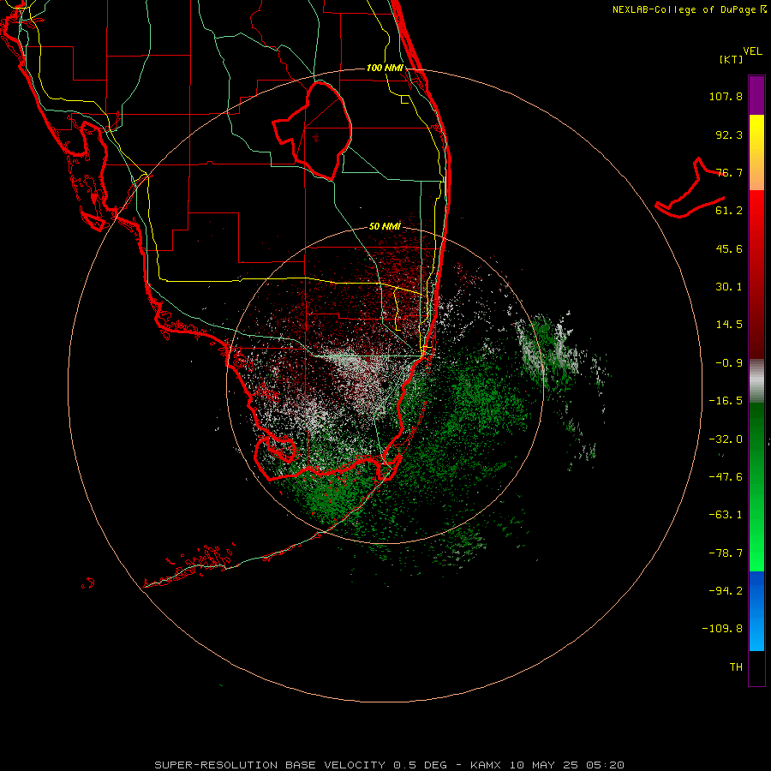Screen dimensions: 771x771
Task: Click the blue segment of the color bar
Action: point(756,611)
